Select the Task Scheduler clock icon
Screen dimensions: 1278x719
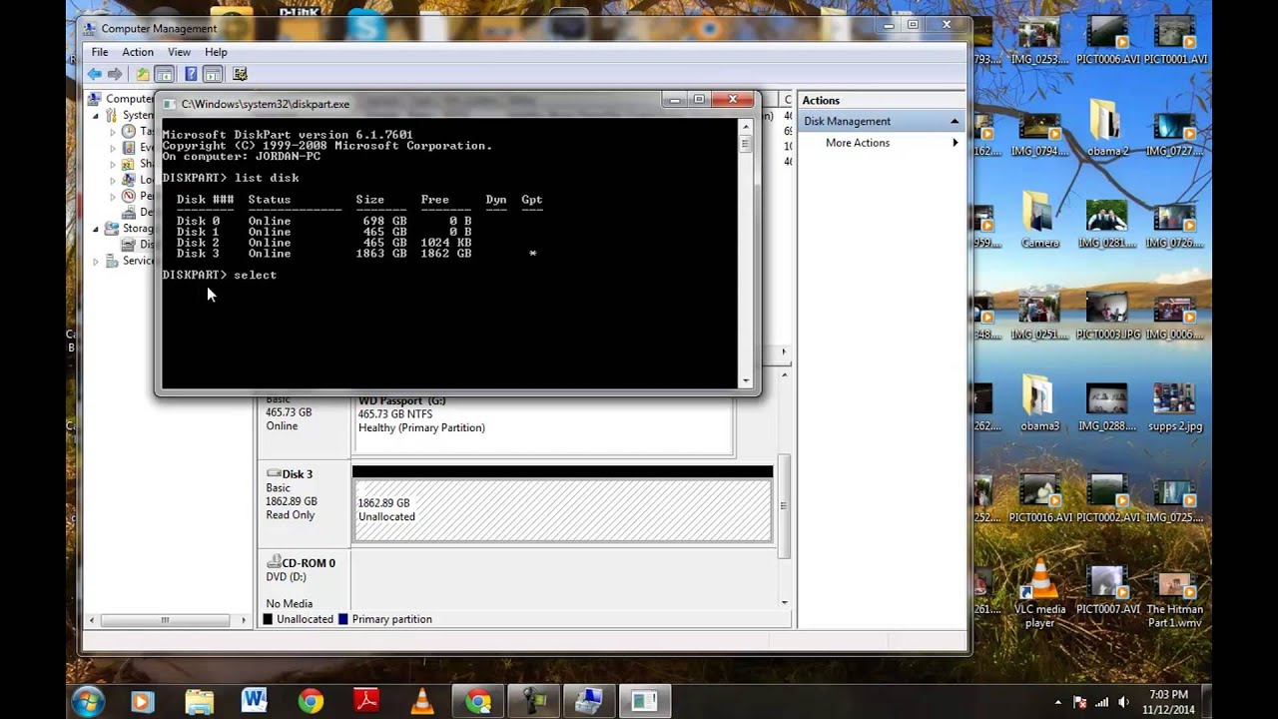click(x=128, y=131)
